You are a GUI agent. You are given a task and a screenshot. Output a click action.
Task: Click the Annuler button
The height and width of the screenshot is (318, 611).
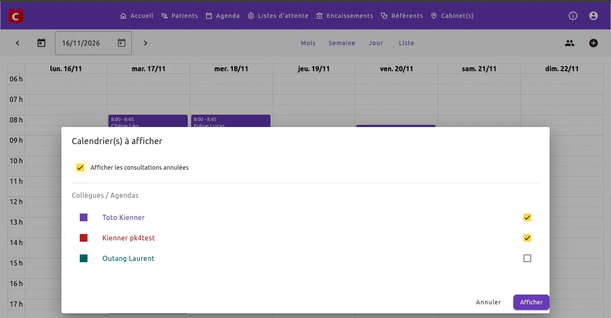(x=489, y=302)
